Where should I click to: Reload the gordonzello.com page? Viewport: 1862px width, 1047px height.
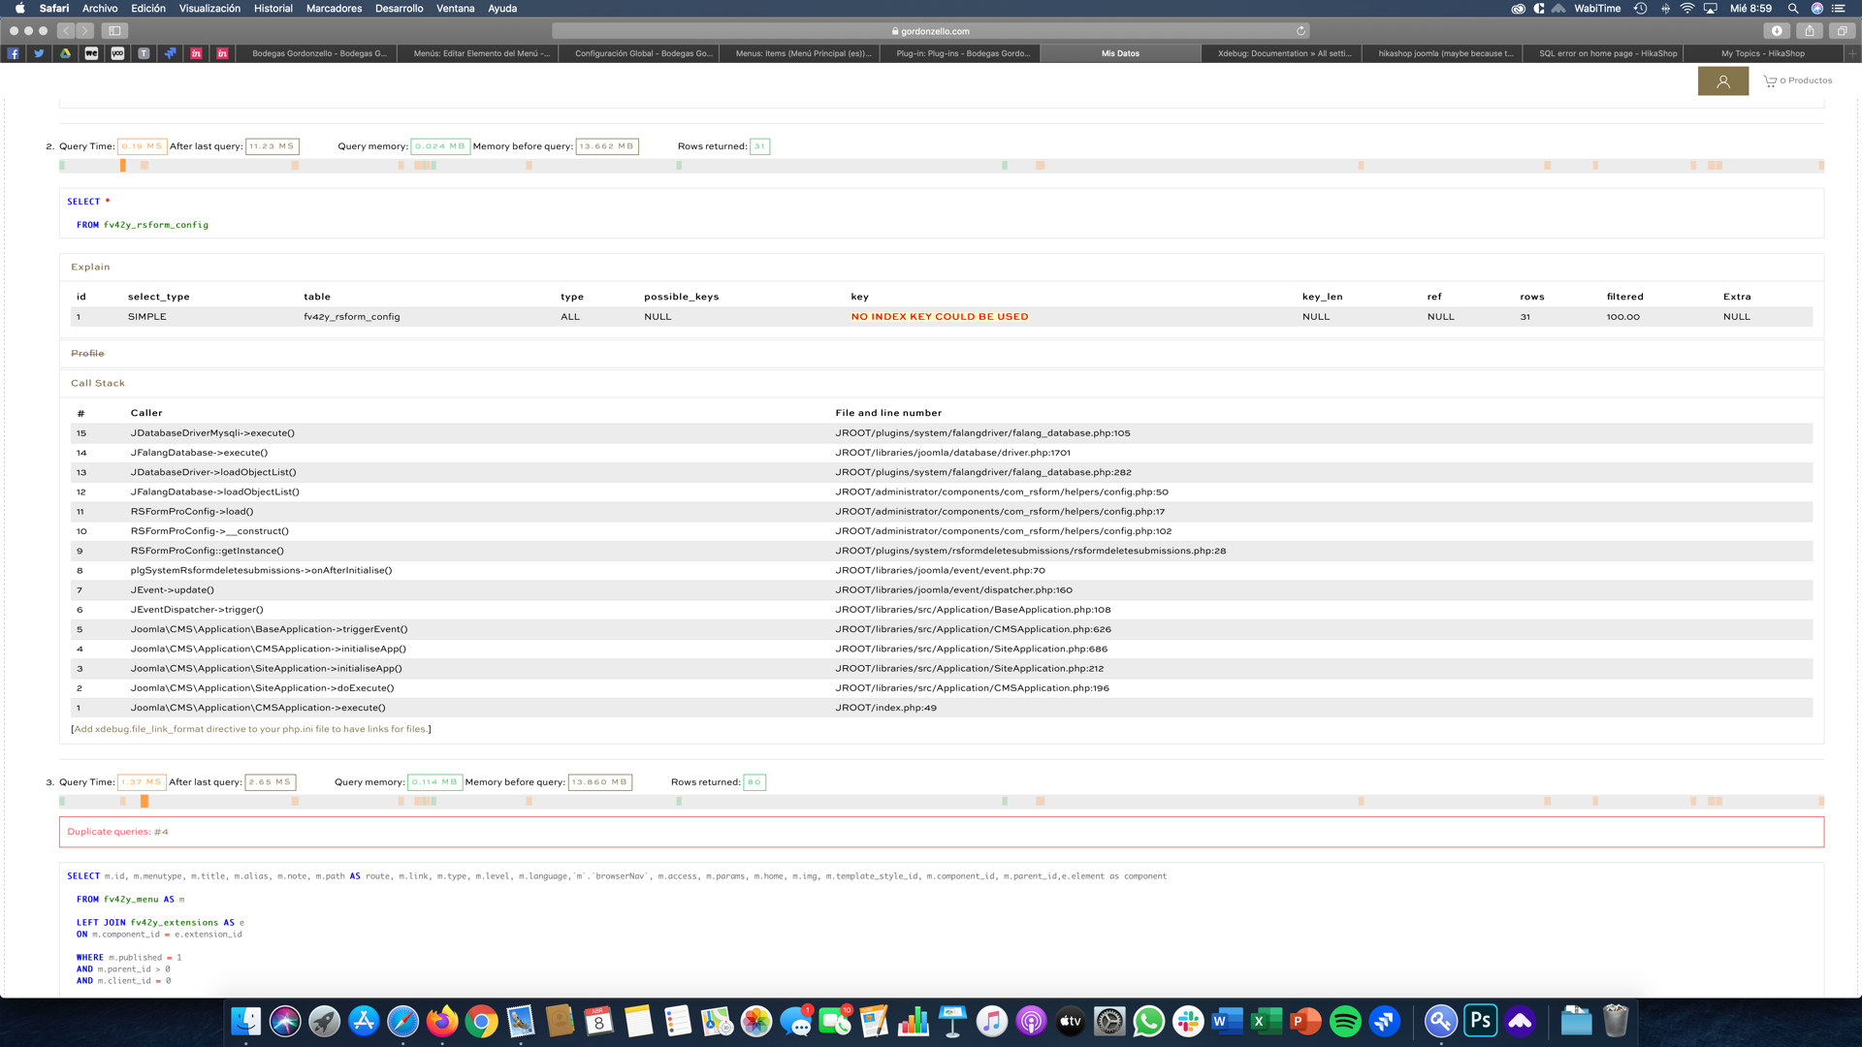[1300, 31]
